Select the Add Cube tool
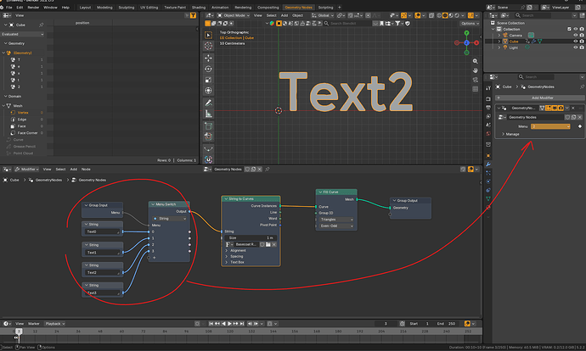This screenshot has width=586, height=351. 209,126
